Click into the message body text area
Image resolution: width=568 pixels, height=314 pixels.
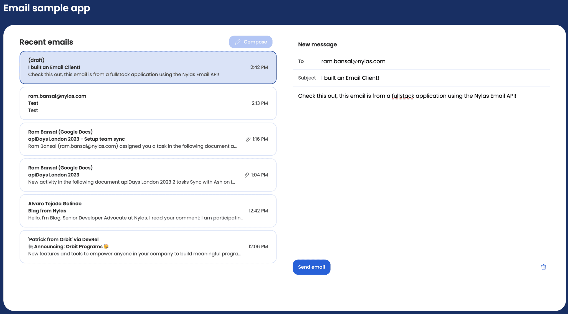coord(421,166)
